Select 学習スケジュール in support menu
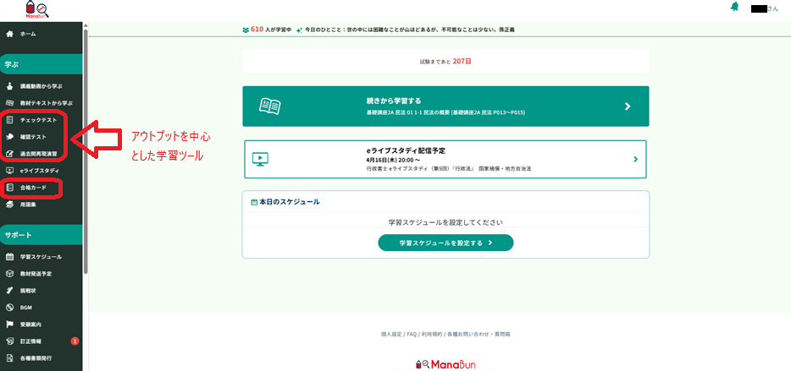Screen dimensions: 791x371 (40, 257)
